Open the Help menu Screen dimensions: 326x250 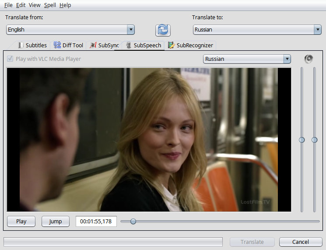click(x=65, y=5)
